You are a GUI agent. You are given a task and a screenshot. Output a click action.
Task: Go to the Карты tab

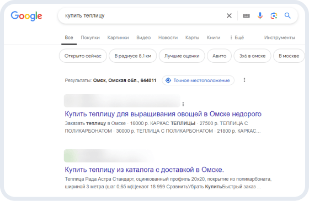point(192,37)
